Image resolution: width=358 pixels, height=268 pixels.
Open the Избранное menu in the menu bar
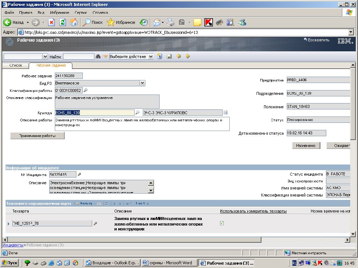tap(60, 13)
